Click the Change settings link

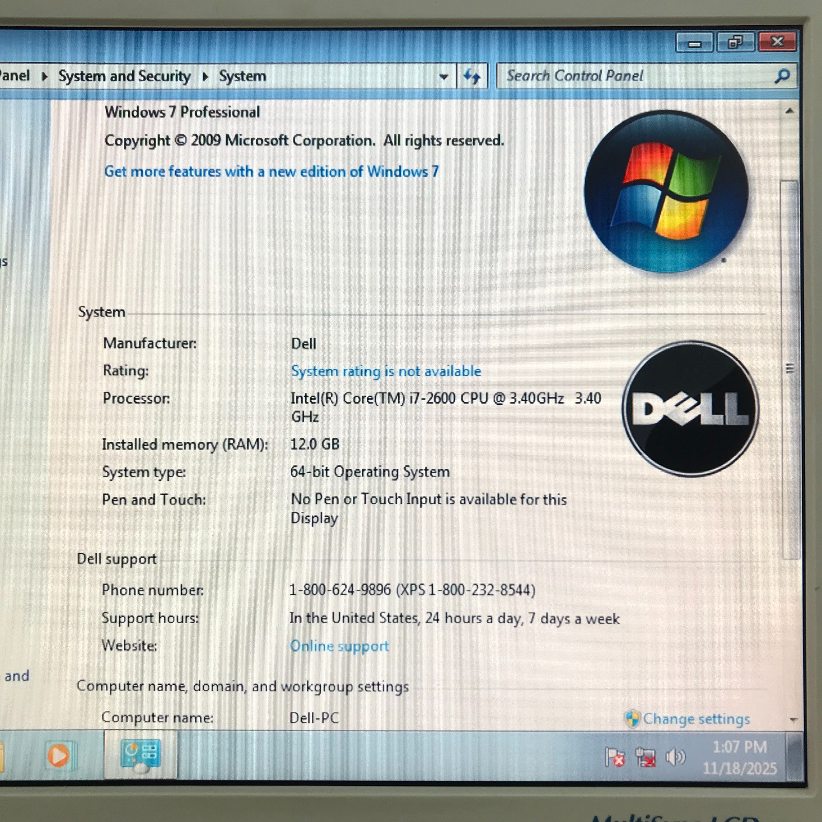(698, 719)
